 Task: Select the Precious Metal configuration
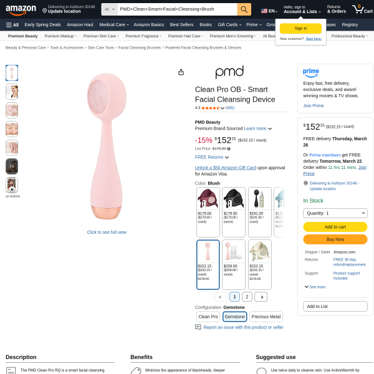[x=266, y=317]
